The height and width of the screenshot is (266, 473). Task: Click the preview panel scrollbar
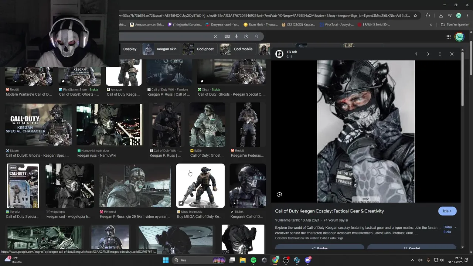click(463, 79)
